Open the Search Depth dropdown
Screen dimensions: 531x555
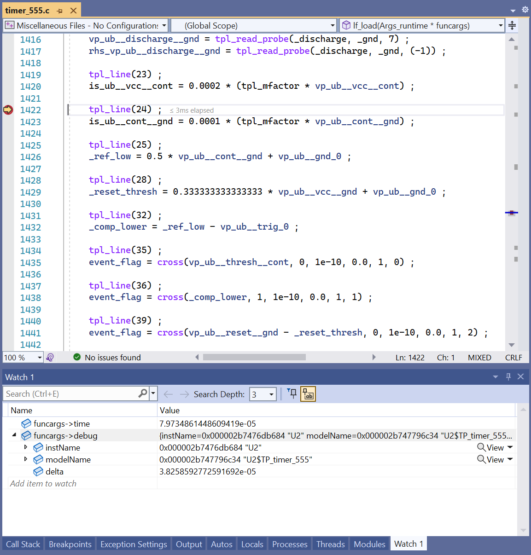[x=271, y=394]
